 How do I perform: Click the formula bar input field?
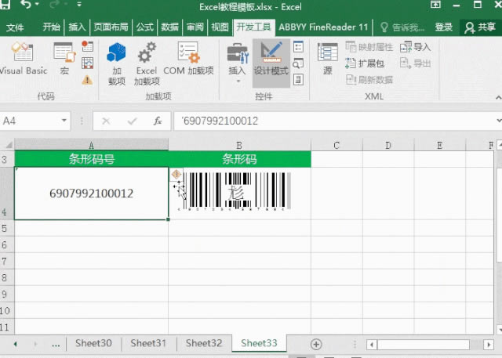[329, 121]
